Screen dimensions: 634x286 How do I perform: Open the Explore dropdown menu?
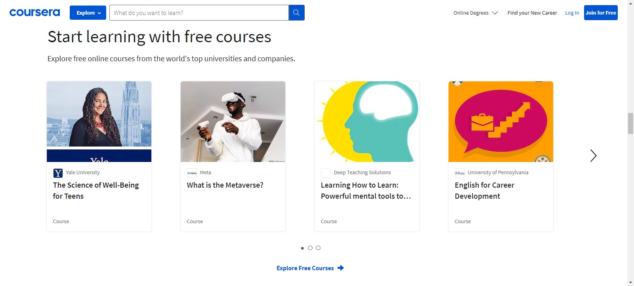[x=88, y=13]
